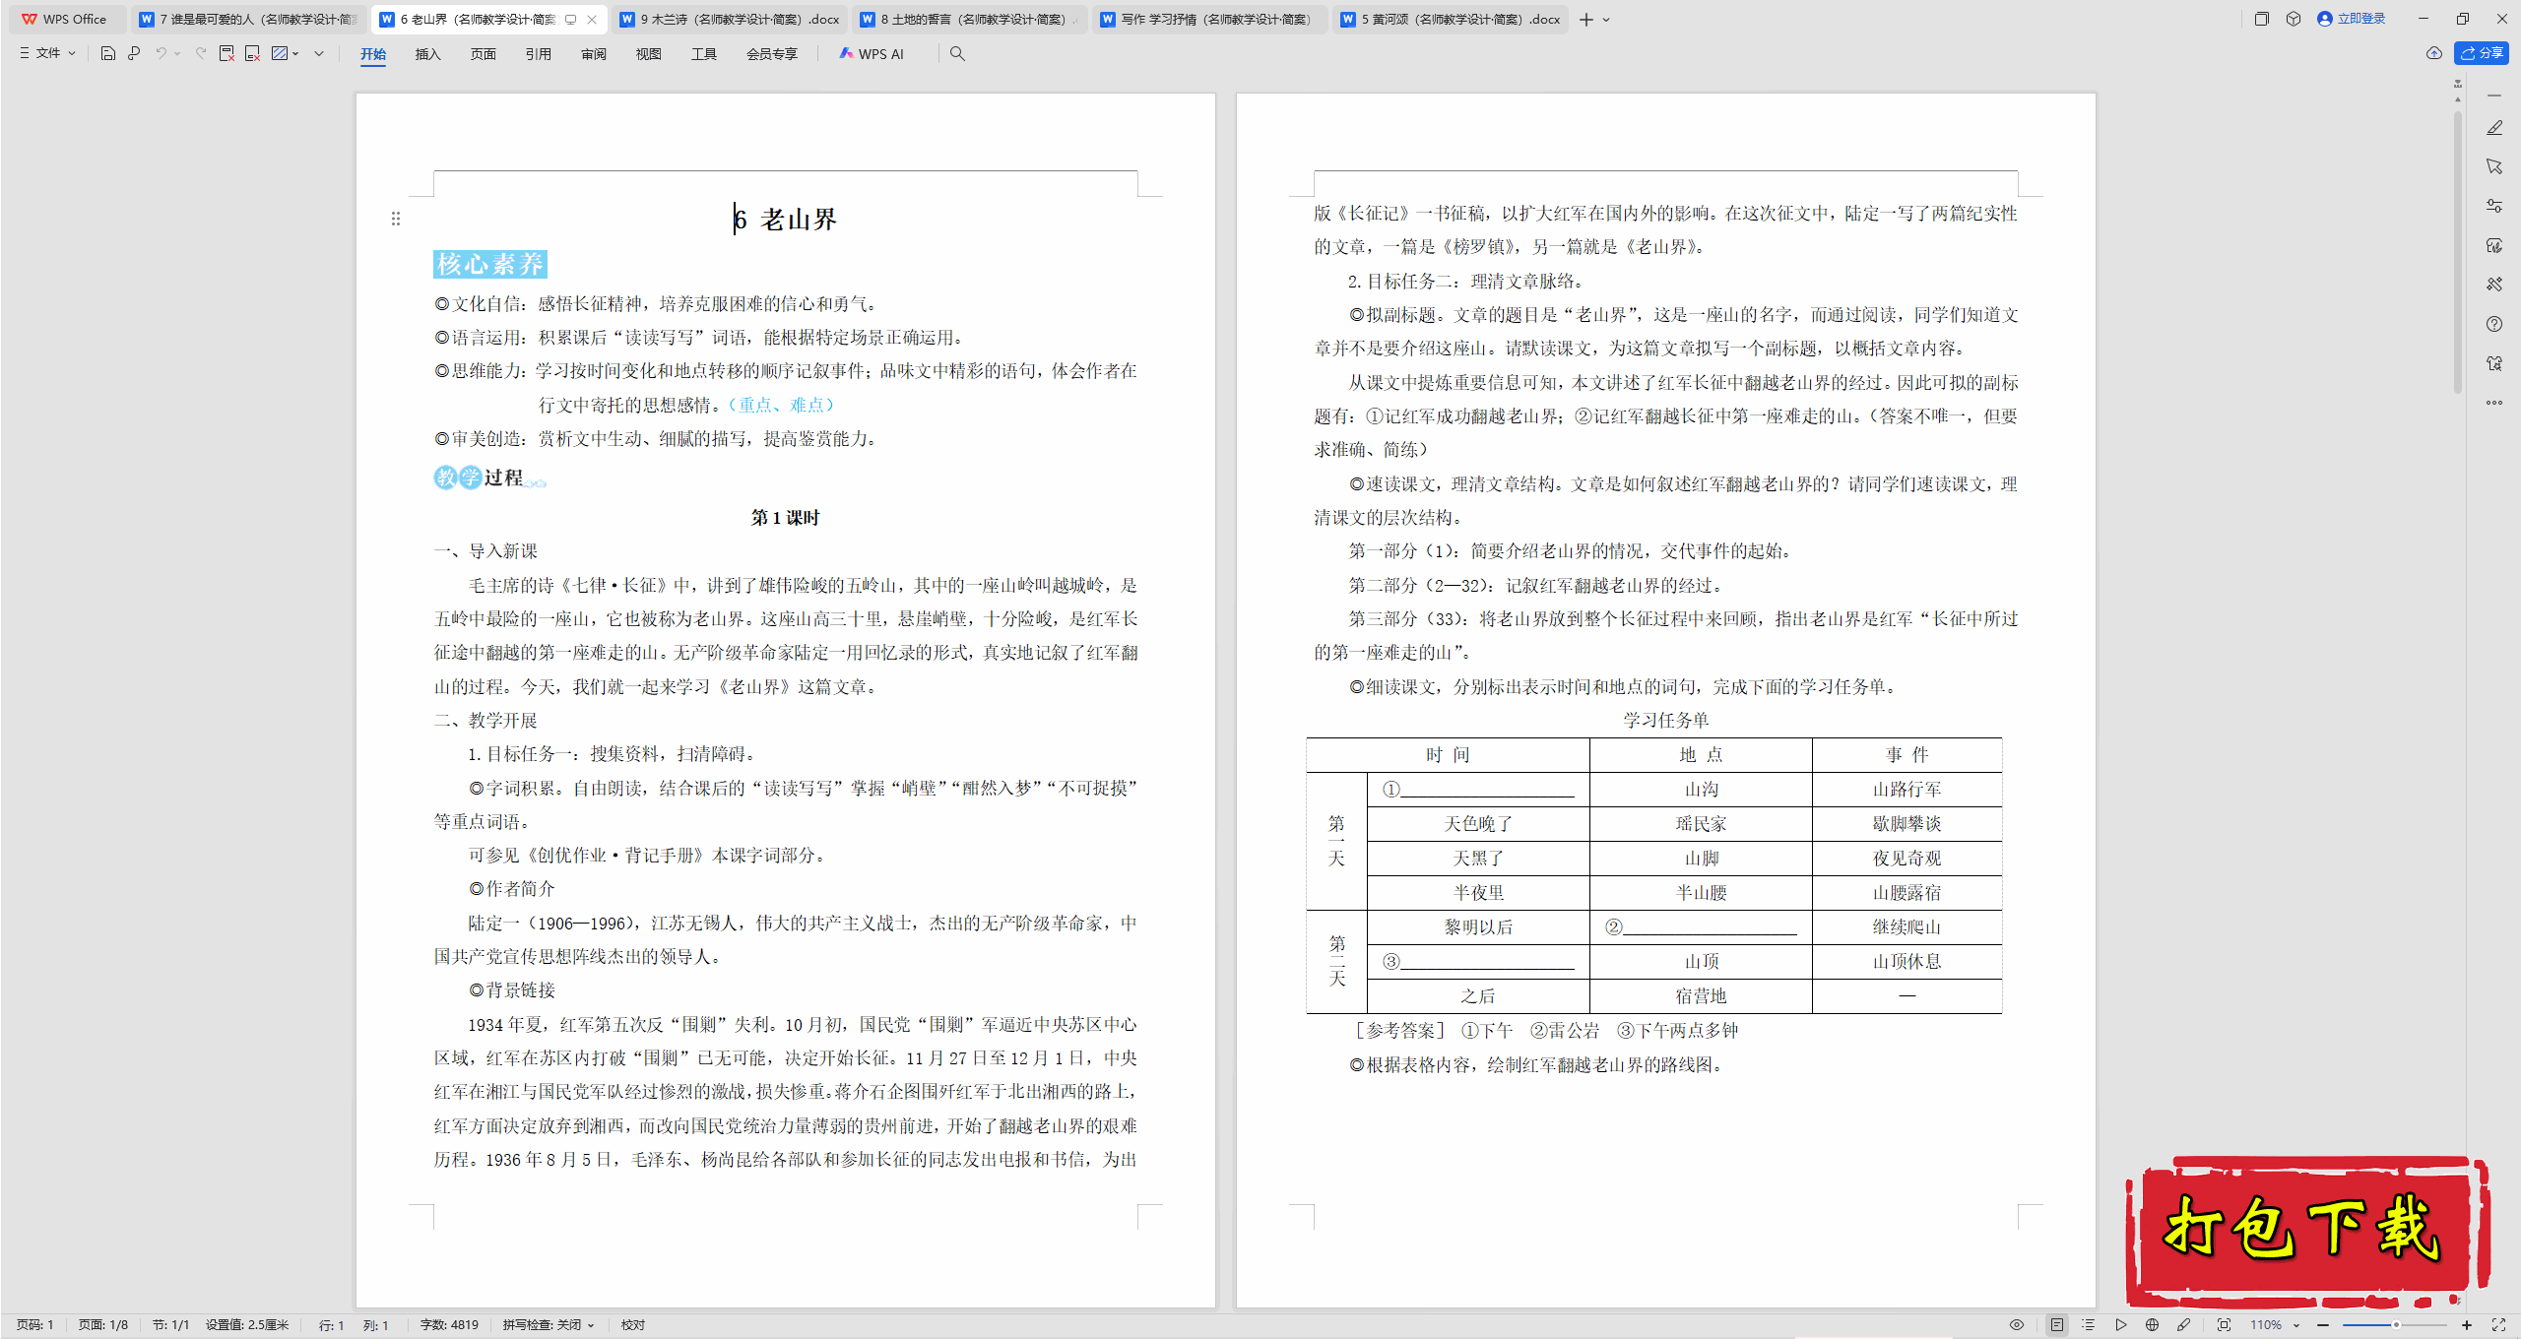Collapse the right sidebar with the minus icon

[2494, 96]
